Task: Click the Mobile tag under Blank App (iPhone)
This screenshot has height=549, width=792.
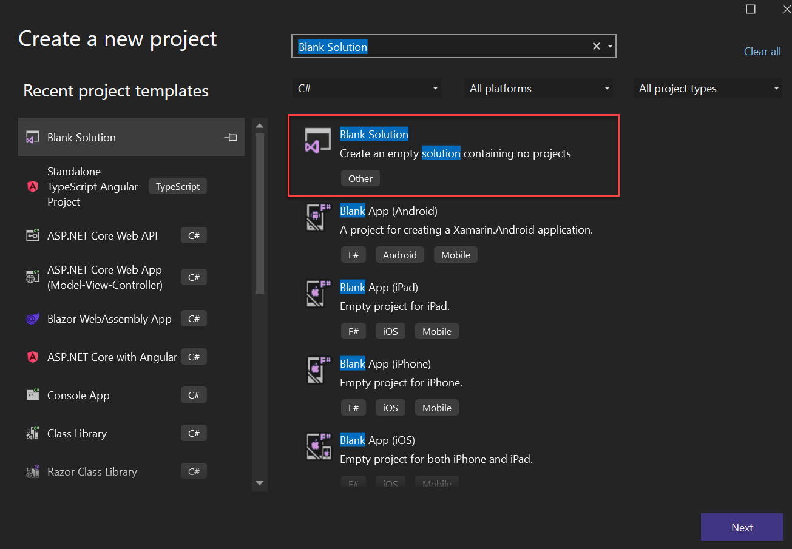Action: point(437,408)
